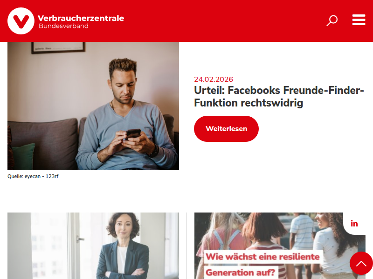Click the 'Bundesverband' subtitle in header

[x=63, y=26]
